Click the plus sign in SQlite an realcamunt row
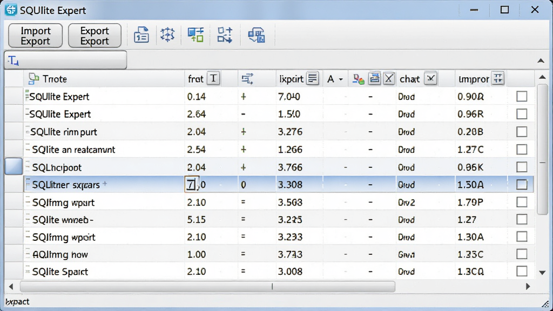 coord(244,149)
